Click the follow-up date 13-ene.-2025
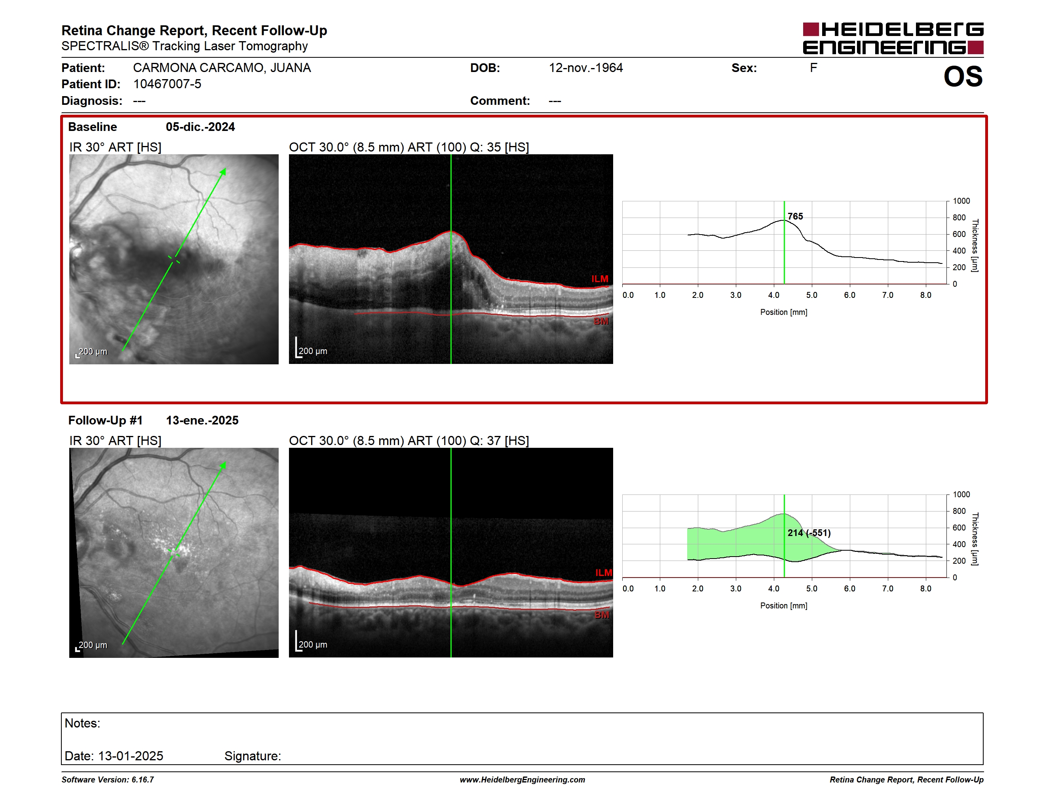The image size is (1045, 807). [x=202, y=420]
